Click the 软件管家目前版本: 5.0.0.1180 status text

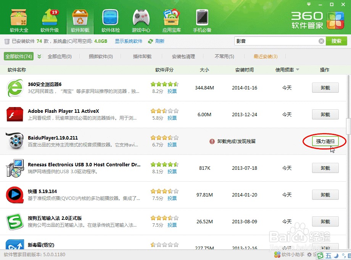click(34, 255)
